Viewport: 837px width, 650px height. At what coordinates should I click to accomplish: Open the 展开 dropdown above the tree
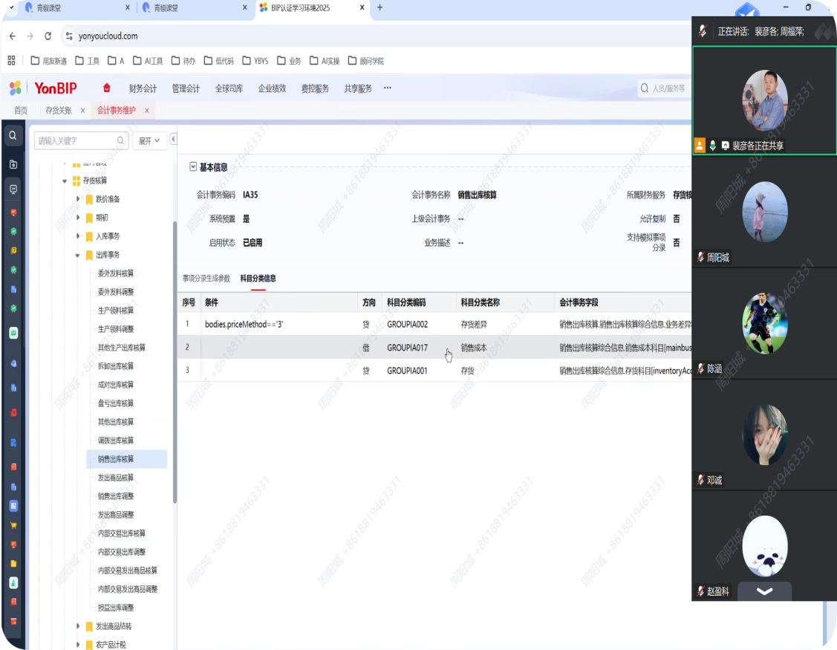tap(149, 140)
